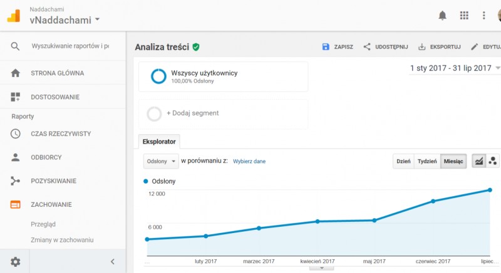Click the 100,00% Odsłony text
Viewport: 501px width, 273px height.
192,81
